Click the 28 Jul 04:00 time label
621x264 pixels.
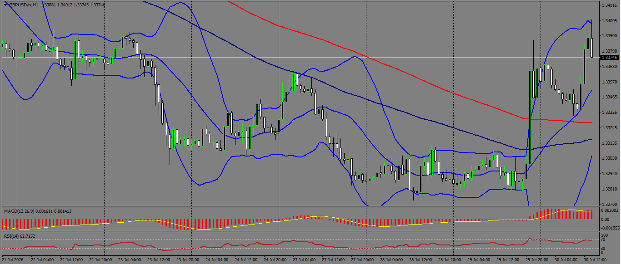pyautogui.click(x=392, y=260)
